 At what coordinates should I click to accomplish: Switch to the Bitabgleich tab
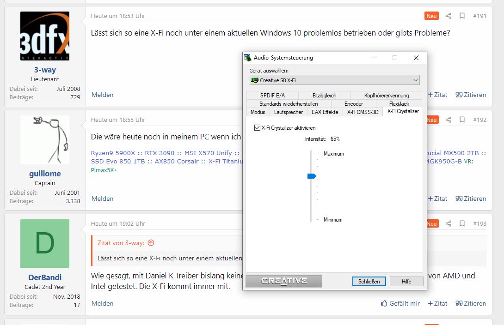pyautogui.click(x=324, y=95)
